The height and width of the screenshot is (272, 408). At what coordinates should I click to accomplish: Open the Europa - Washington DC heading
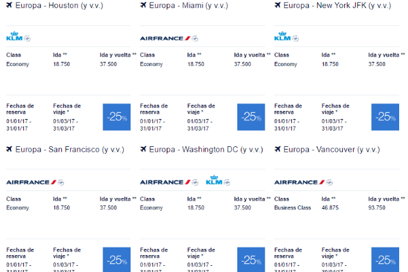206,150
